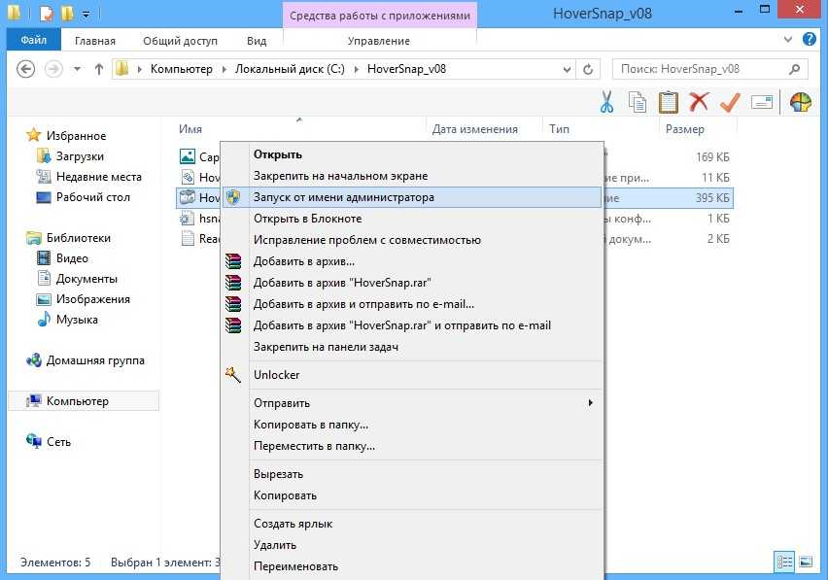Screen dimensions: 828x580
Task: Click the Back navigation arrow
Action: point(26,69)
